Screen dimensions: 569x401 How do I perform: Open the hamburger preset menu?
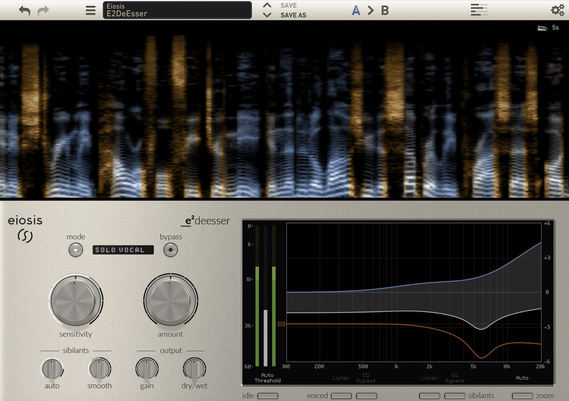coord(90,11)
